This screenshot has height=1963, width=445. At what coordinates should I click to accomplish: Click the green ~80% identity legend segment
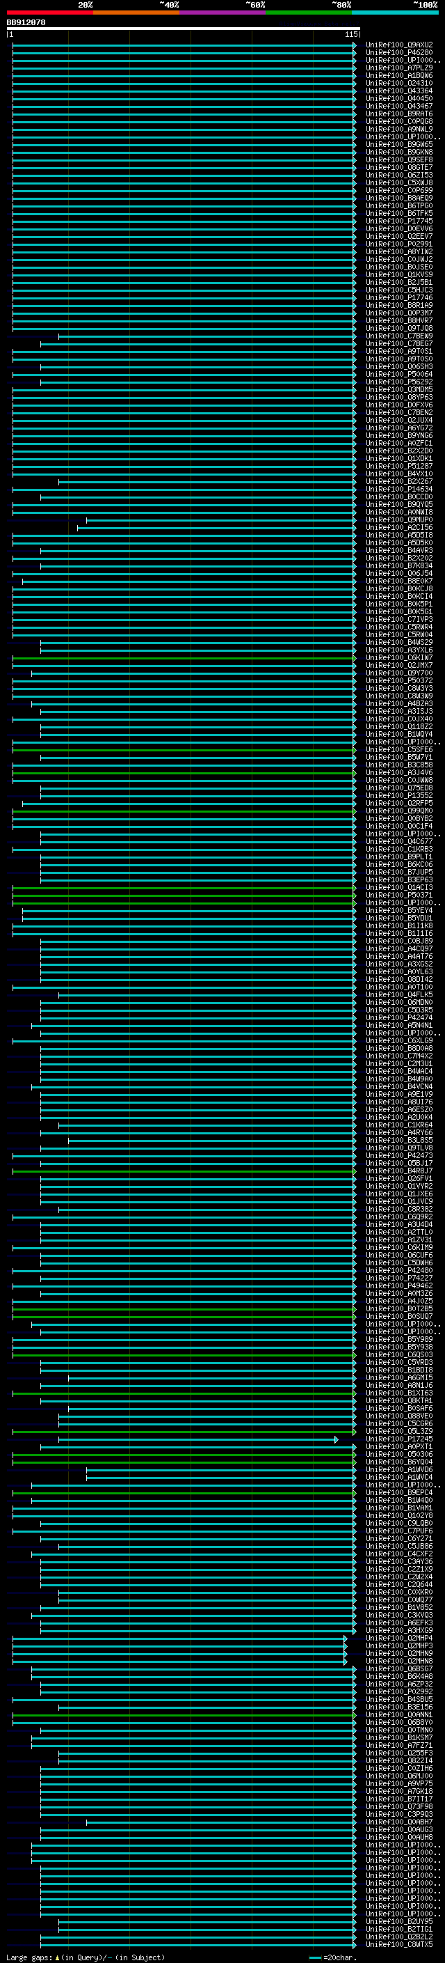click(x=309, y=13)
